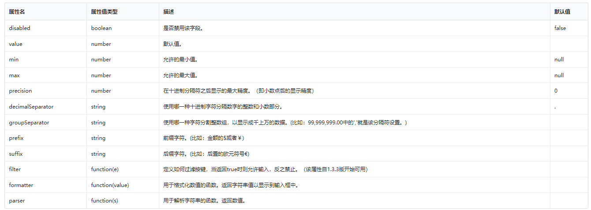Click string type in the prefix row

point(98,138)
